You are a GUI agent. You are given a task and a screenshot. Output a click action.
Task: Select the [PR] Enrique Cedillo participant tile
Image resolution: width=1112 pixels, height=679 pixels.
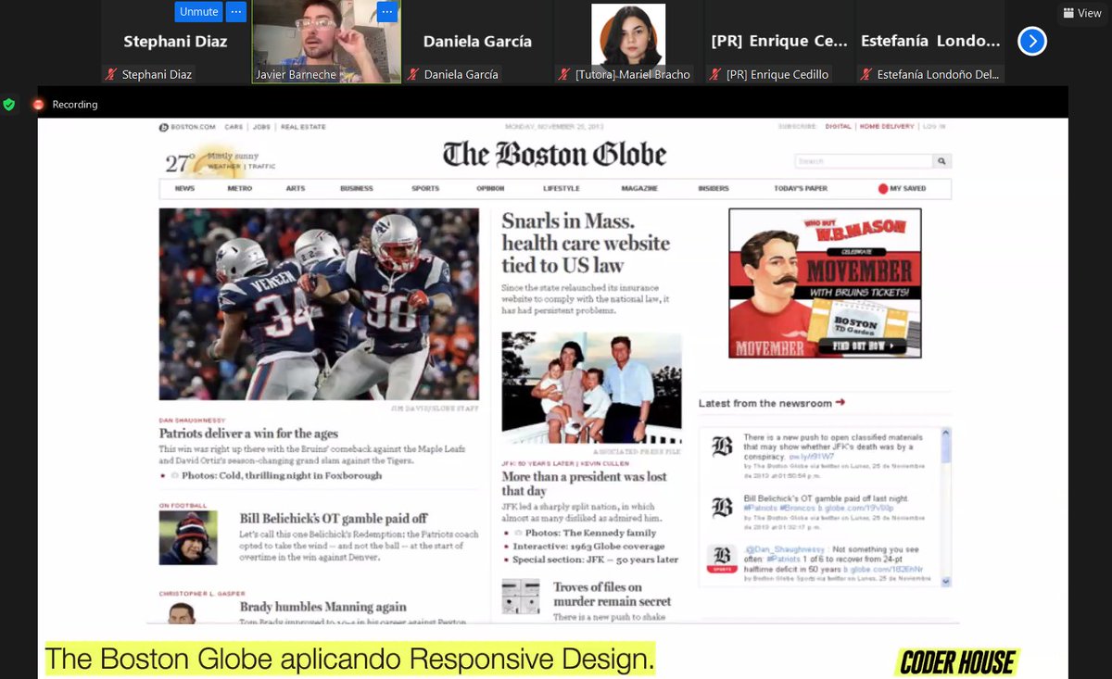pyautogui.click(x=779, y=42)
